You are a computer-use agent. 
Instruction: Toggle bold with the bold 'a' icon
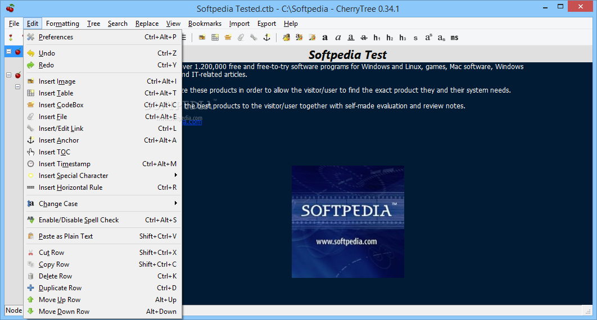(x=325, y=37)
